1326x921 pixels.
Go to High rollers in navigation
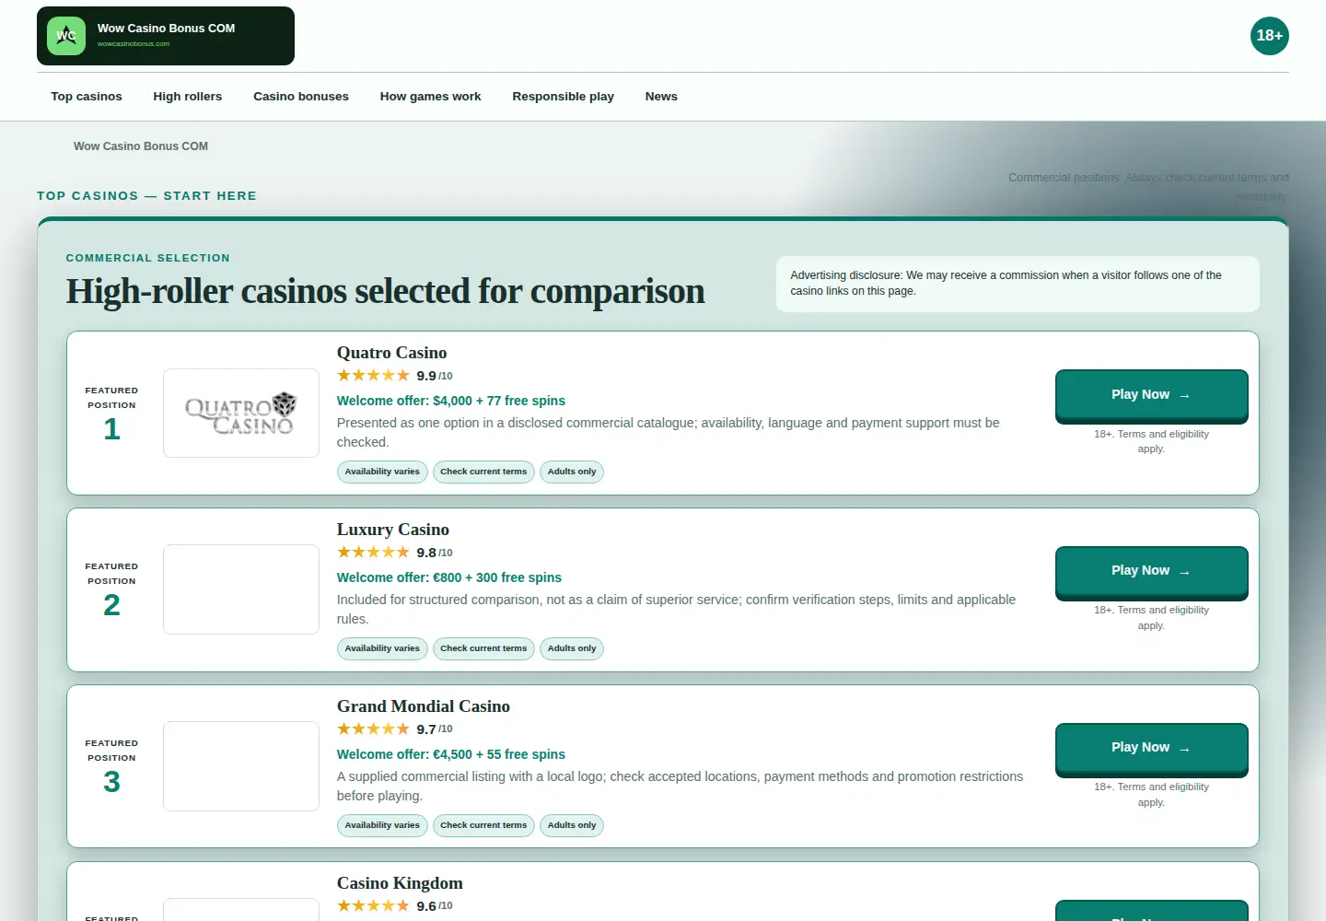pos(188,97)
